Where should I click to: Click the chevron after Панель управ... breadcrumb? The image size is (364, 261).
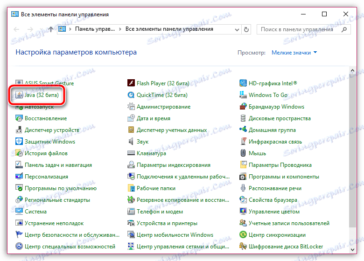[x=120, y=29]
